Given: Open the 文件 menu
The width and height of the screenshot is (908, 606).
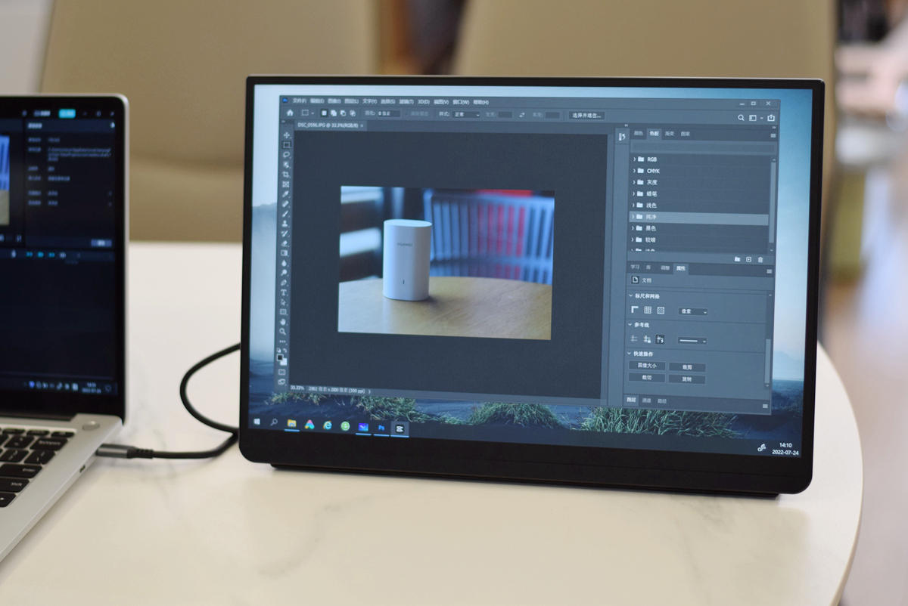Looking at the screenshot, I should 300,101.
